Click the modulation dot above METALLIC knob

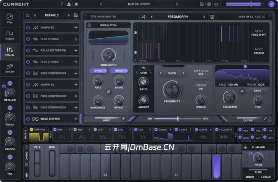tap(10, 83)
